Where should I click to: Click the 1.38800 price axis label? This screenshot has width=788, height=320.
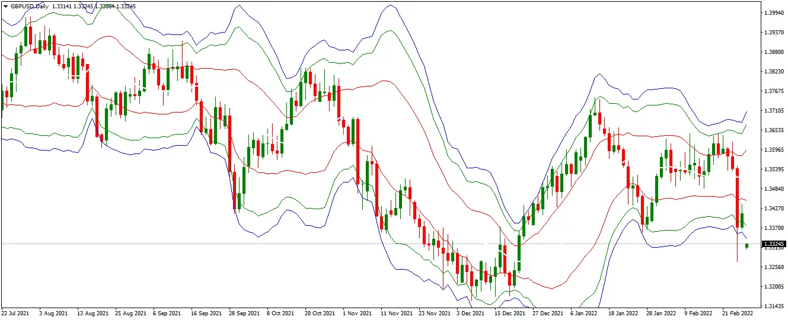click(x=775, y=52)
